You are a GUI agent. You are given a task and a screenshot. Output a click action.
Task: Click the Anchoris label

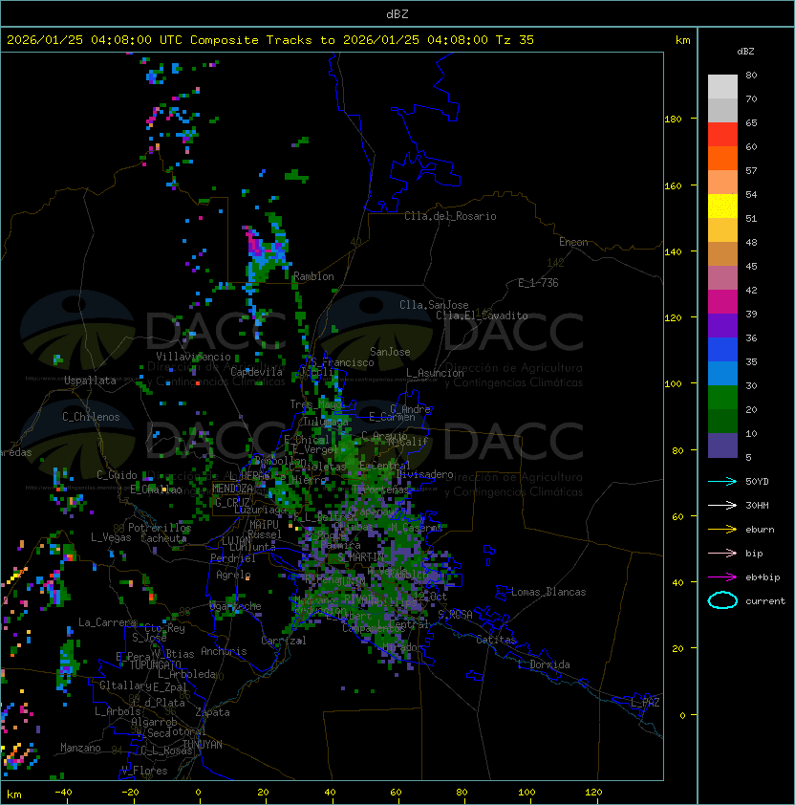click(224, 651)
